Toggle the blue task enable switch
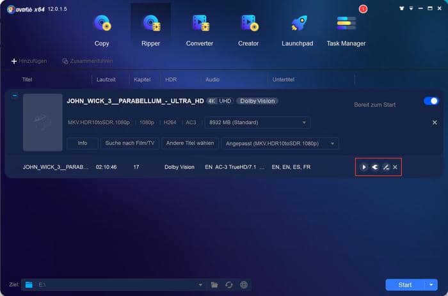Screen dimensions: 448x296 [431, 101]
